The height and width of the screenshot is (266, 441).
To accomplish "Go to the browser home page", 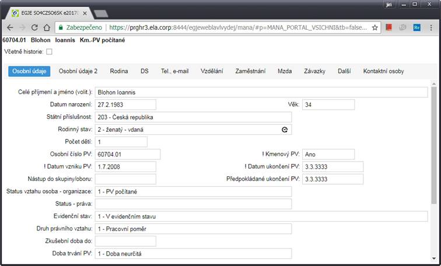I will (47, 27).
